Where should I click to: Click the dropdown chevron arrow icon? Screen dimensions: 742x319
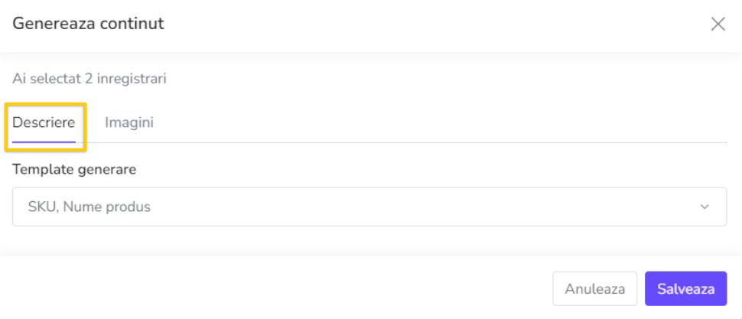coord(705,207)
